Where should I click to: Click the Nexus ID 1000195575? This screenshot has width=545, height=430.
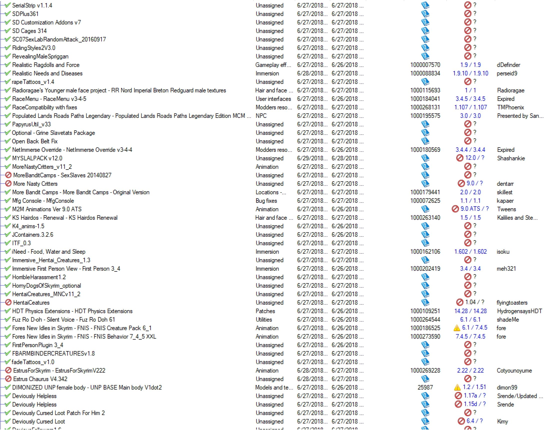point(425,116)
